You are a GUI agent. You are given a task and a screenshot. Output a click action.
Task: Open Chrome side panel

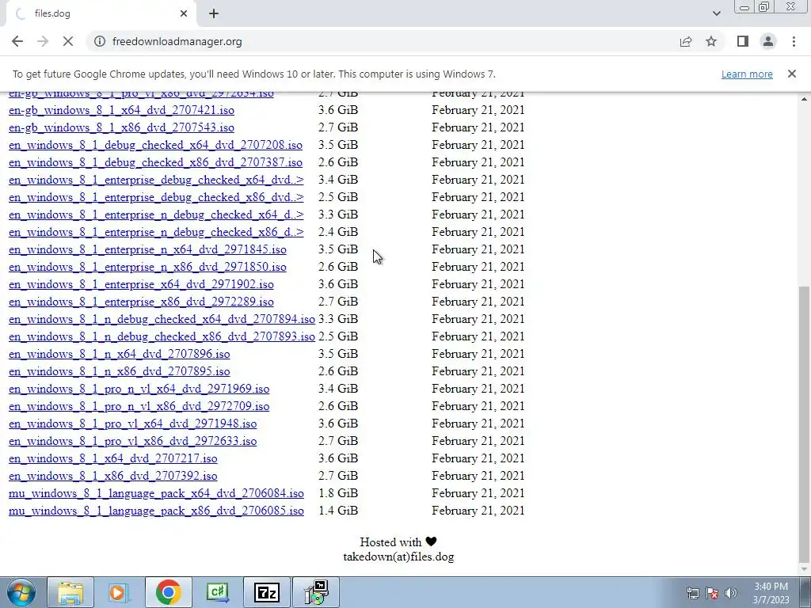coord(743,41)
